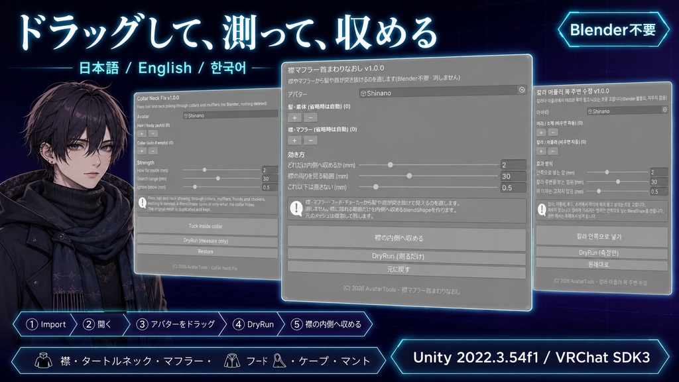679x382 pixels.
Task: Click the アバター field showing Shinano
Action: (x=442, y=92)
